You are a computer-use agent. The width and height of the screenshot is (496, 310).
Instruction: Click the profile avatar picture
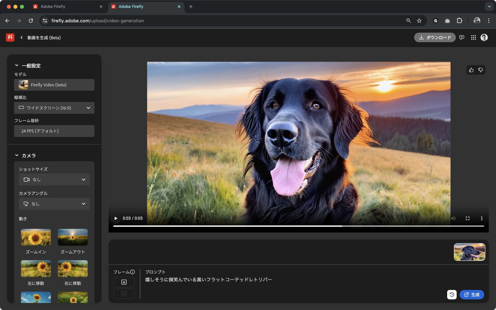484,37
